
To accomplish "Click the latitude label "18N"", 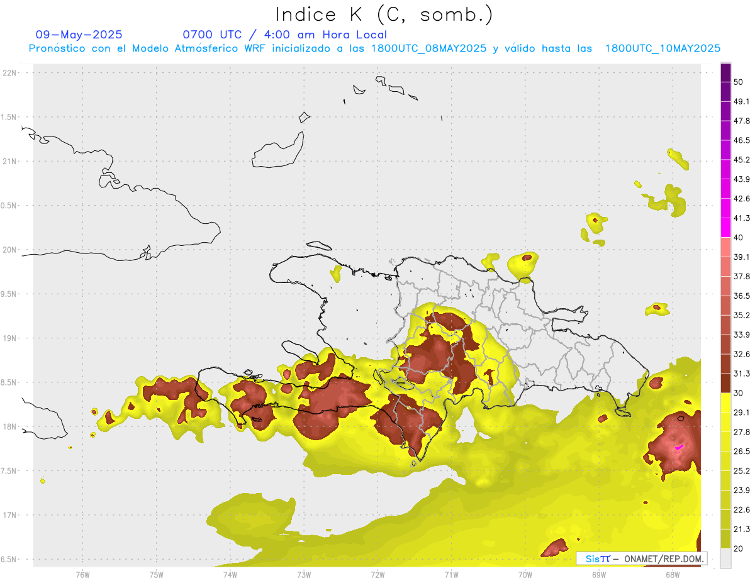I will [11, 426].
